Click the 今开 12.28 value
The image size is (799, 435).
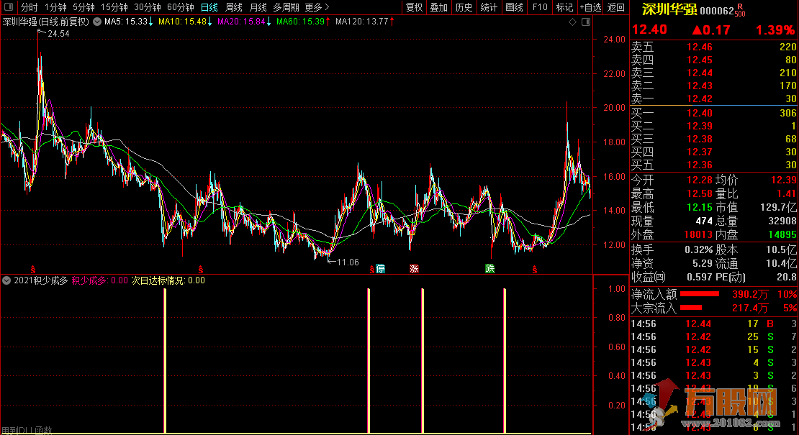pyautogui.click(x=700, y=180)
